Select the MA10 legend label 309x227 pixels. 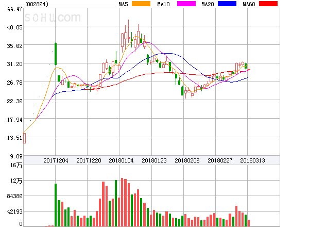(163, 4)
